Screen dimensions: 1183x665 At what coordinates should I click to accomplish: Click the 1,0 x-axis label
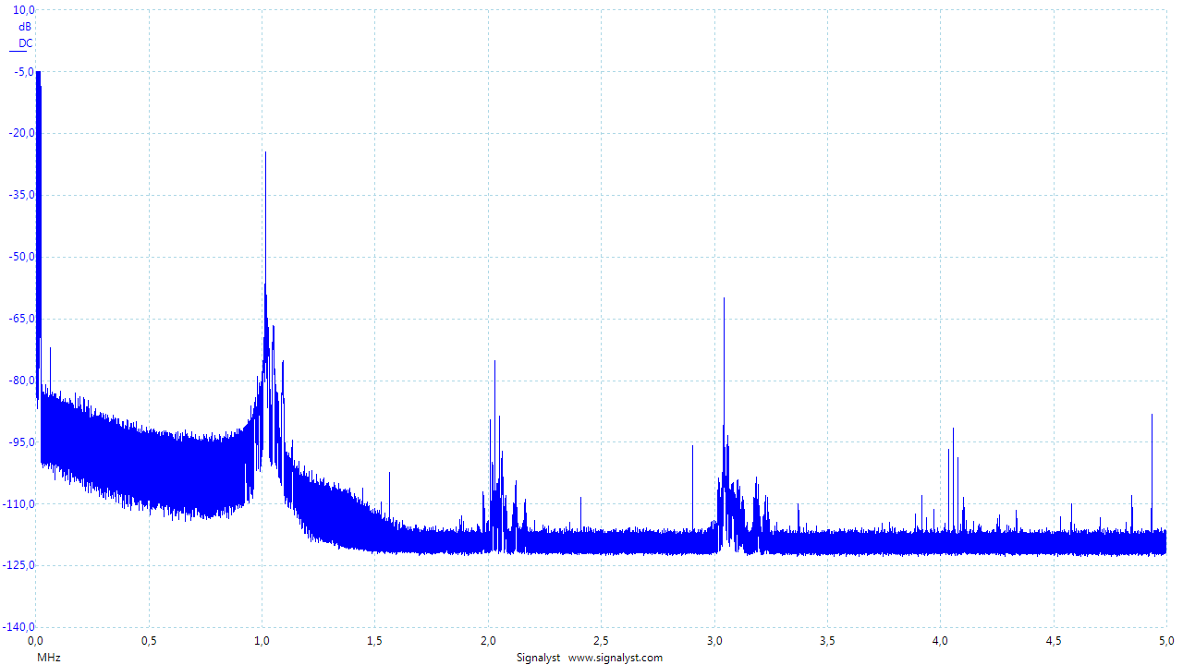point(262,640)
